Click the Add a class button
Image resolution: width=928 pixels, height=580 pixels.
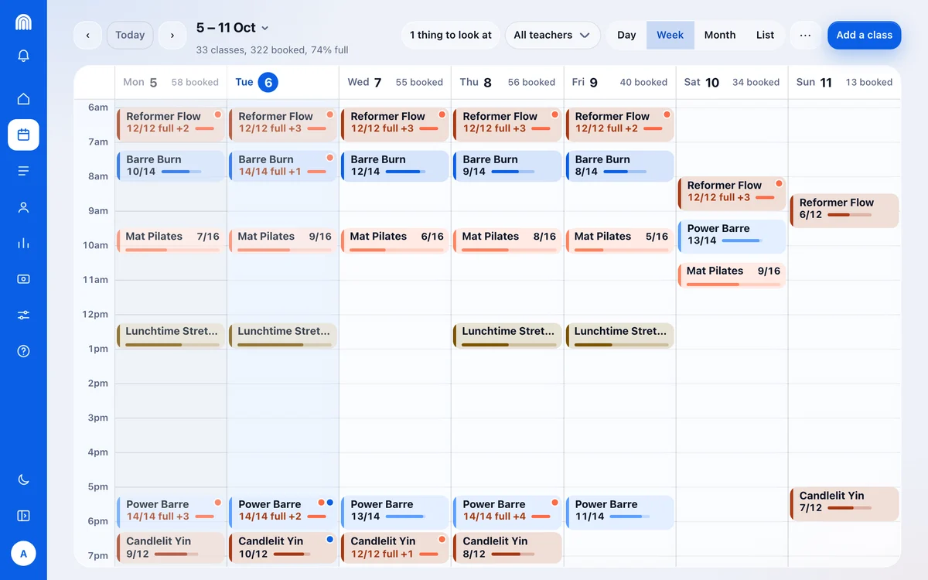864,35
